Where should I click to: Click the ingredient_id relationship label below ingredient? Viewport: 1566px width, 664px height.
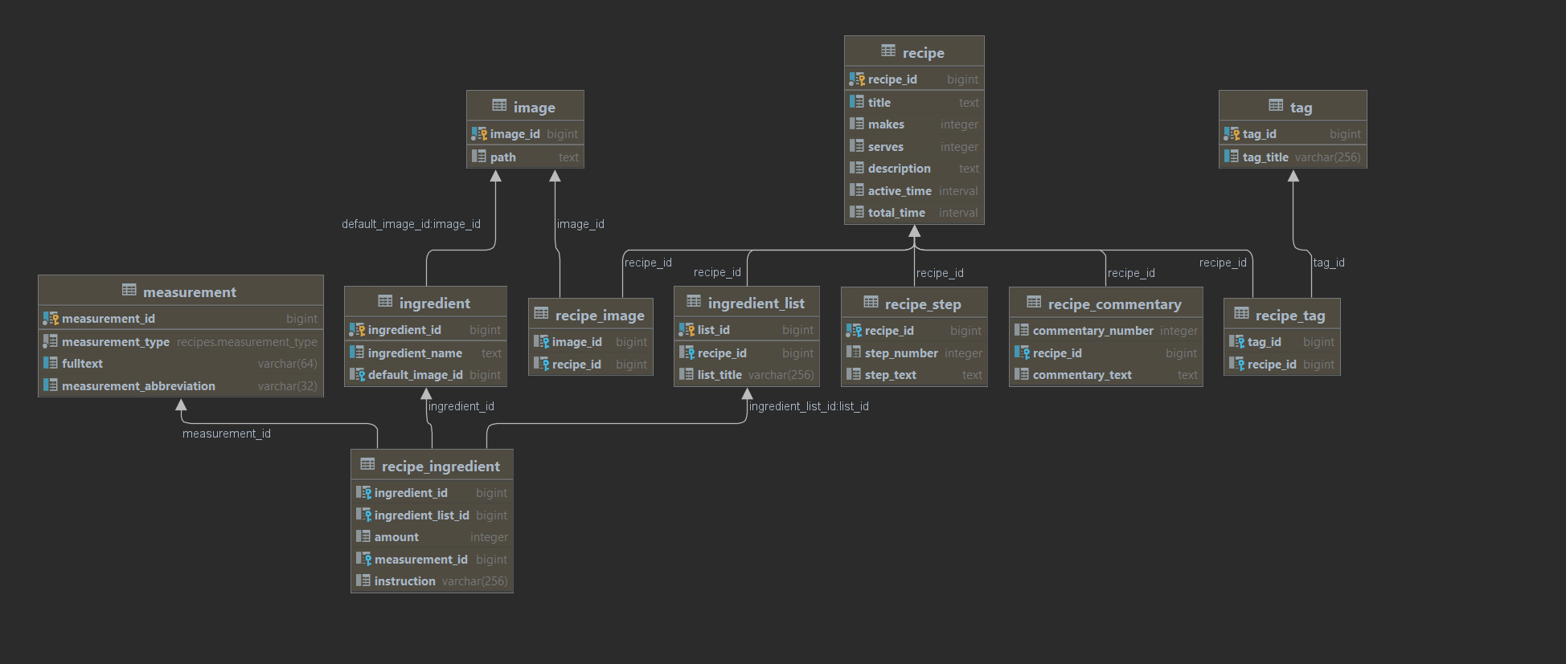pos(461,406)
